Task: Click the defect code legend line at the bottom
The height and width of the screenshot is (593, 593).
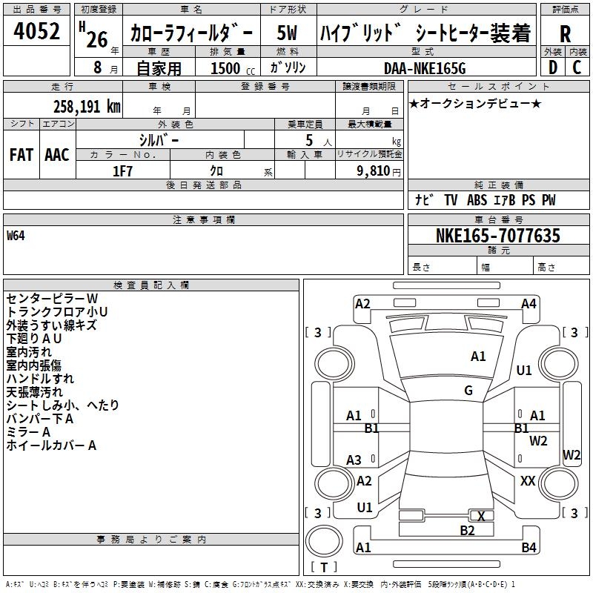Action: (x=260, y=584)
